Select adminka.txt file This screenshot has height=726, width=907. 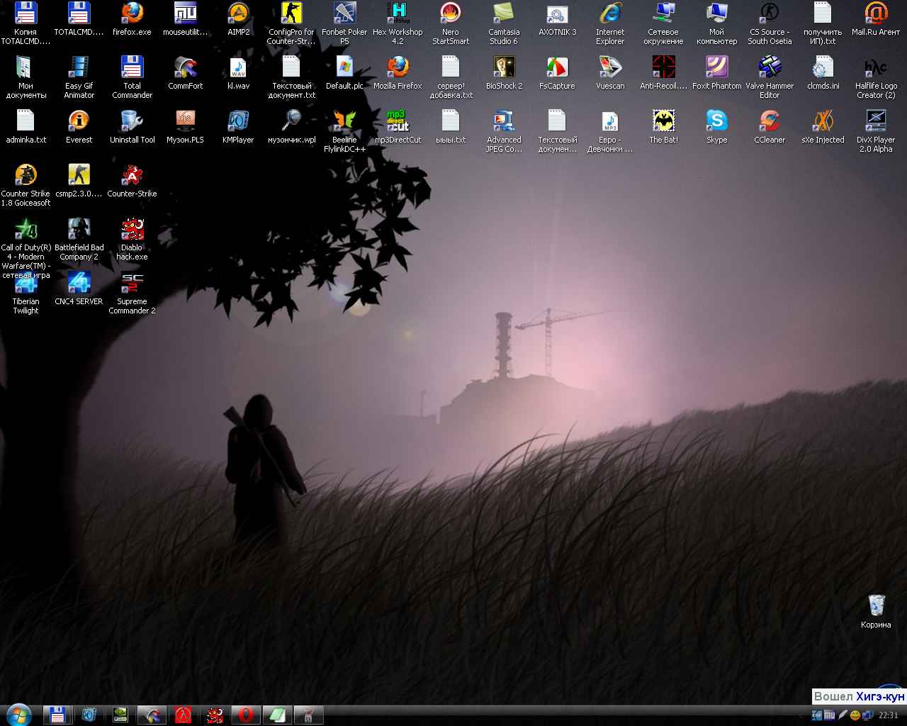coord(26,127)
